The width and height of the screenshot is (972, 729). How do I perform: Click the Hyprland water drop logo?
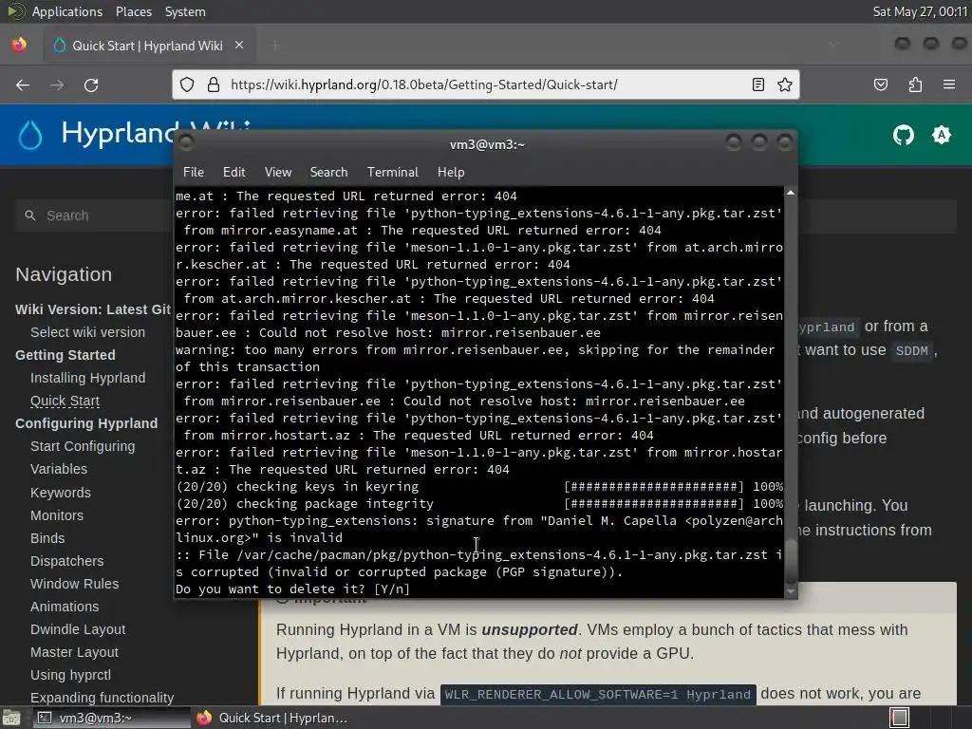[29, 134]
